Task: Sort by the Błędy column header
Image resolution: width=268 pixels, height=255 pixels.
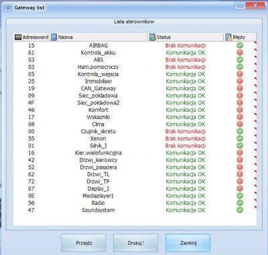Action: (240, 37)
